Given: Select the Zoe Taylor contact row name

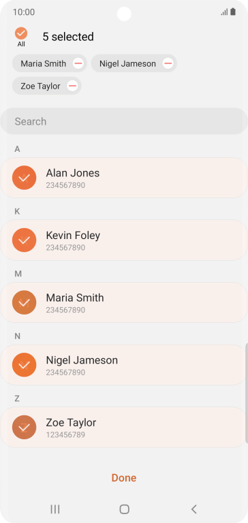Looking at the screenshot, I should point(71,423).
